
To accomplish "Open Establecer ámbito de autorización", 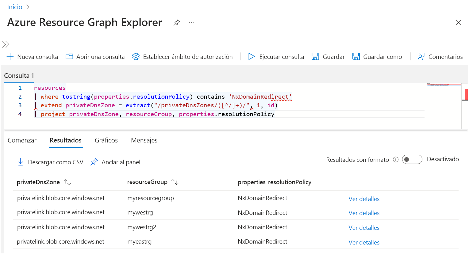I will click(x=188, y=57).
